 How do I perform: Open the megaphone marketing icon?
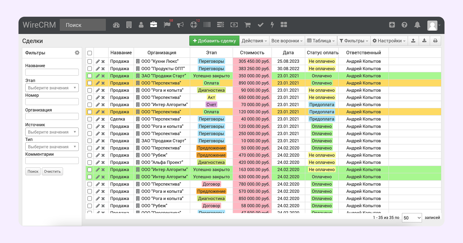[x=180, y=25]
